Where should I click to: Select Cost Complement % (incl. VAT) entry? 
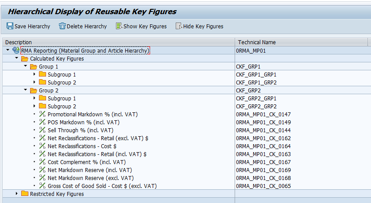tap(87, 162)
